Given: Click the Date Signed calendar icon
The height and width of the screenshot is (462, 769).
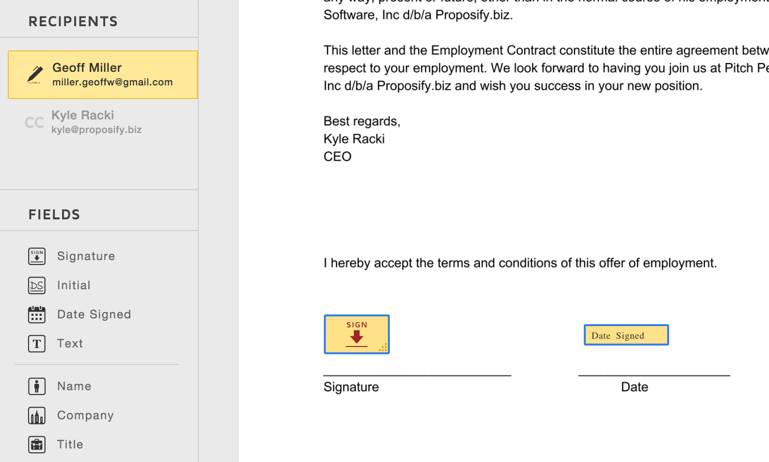Looking at the screenshot, I should 37,314.
